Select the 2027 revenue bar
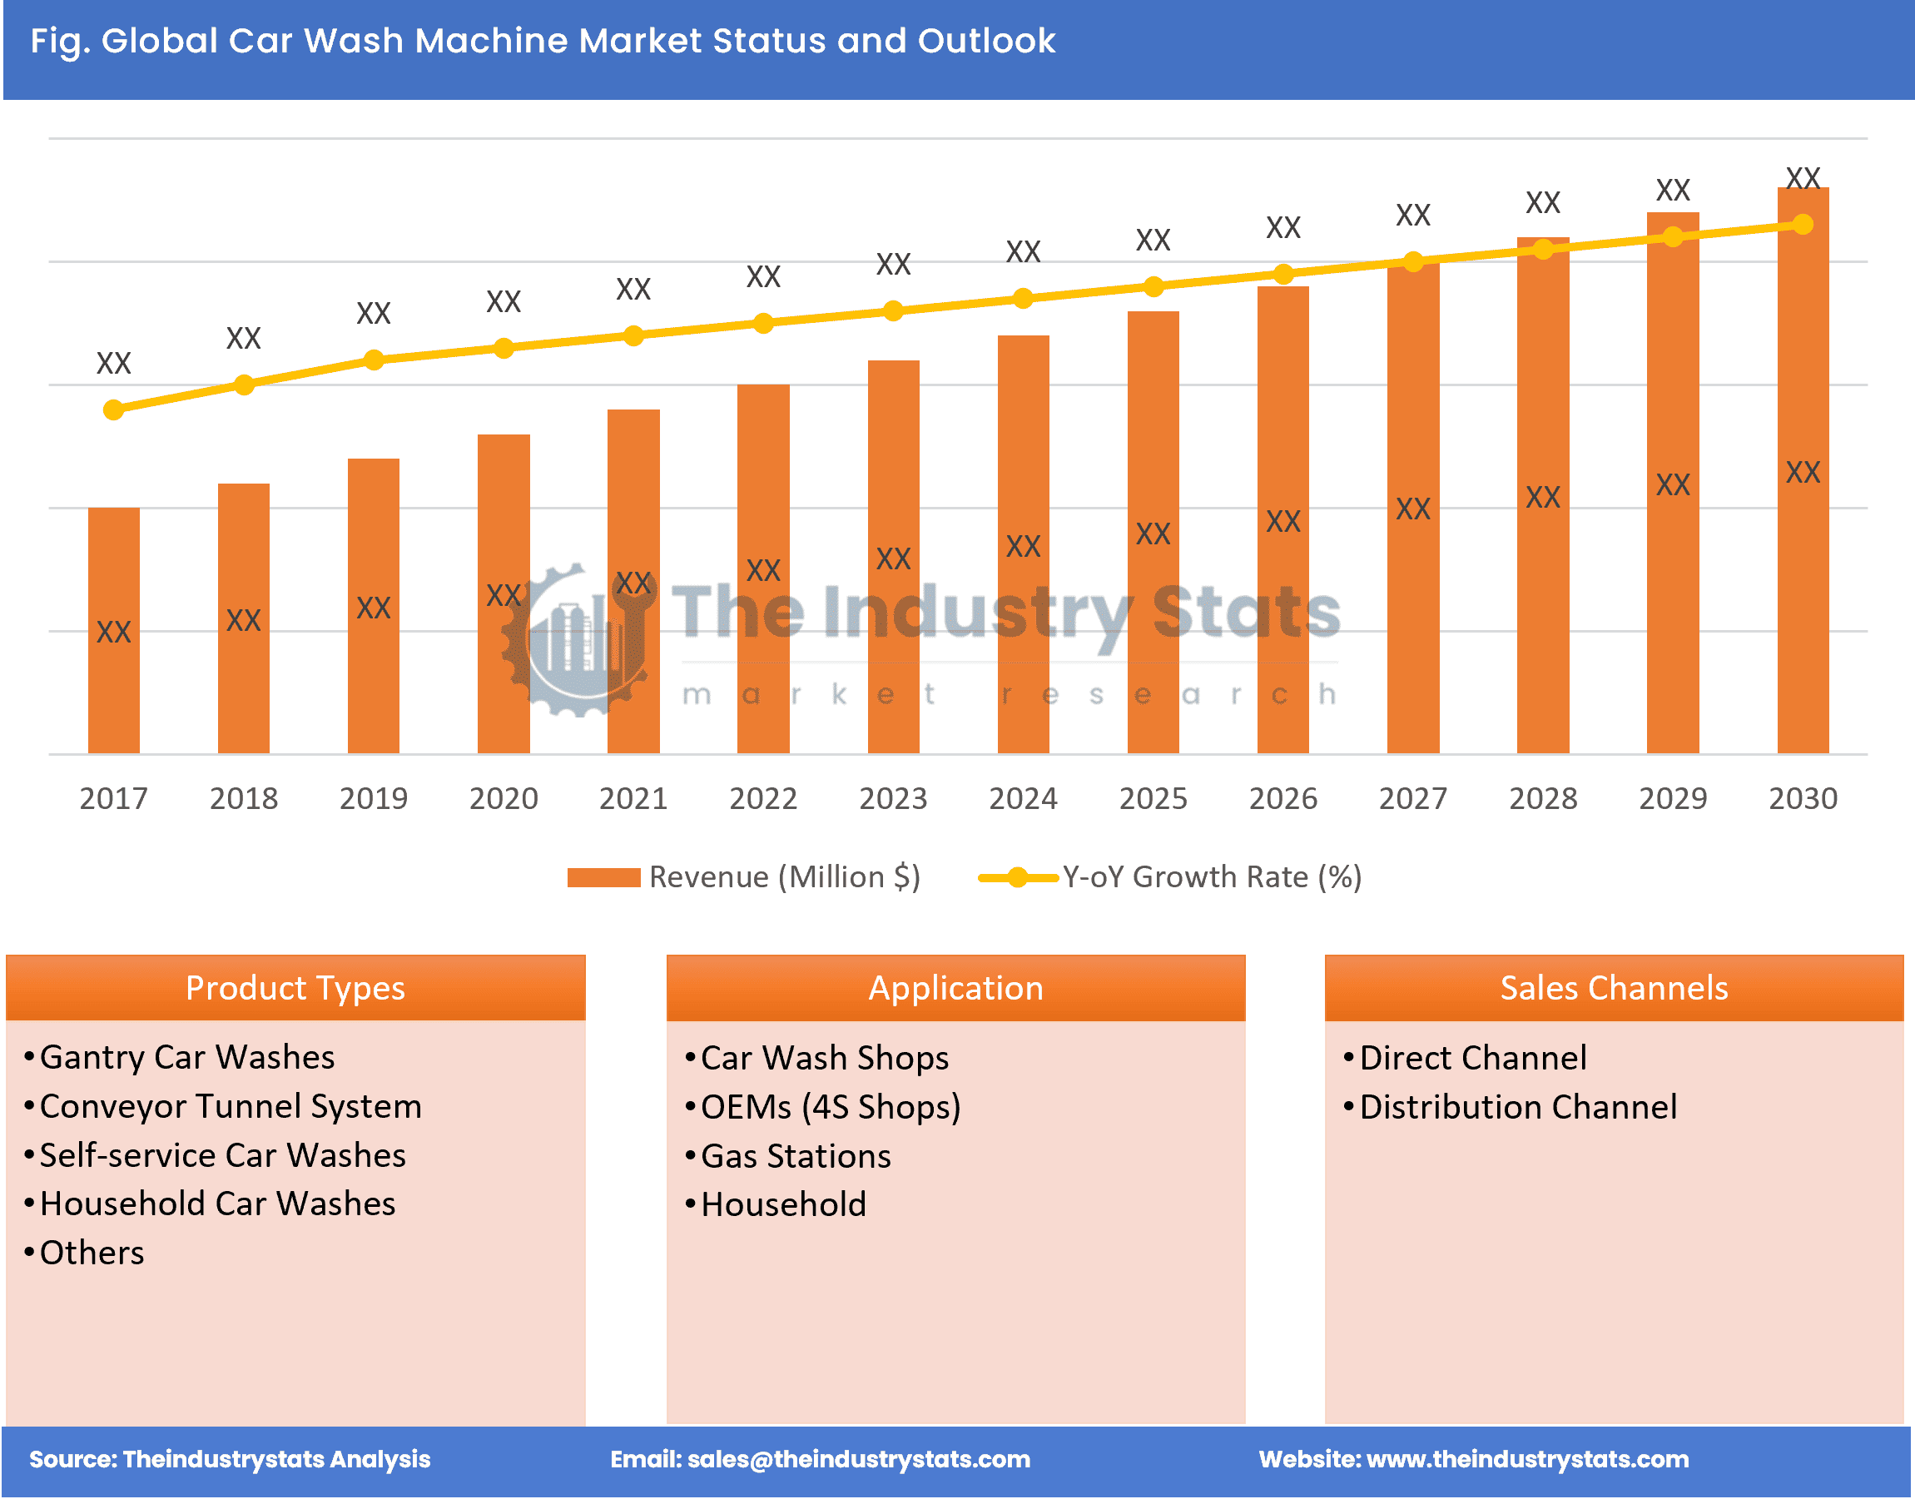Image resolution: width=1915 pixels, height=1499 pixels. pyautogui.click(x=1413, y=507)
